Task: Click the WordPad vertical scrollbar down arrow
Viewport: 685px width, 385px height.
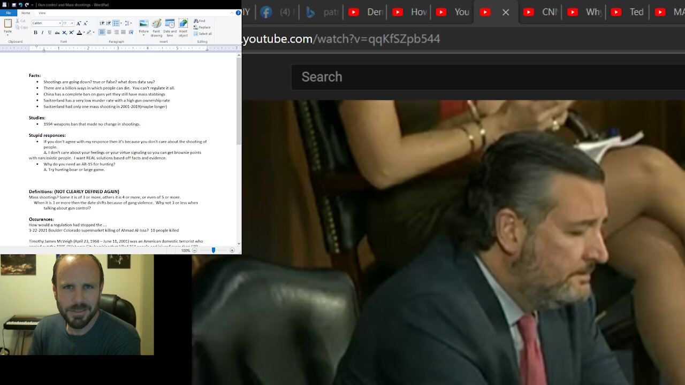Action: pyautogui.click(x=239, y=244)
